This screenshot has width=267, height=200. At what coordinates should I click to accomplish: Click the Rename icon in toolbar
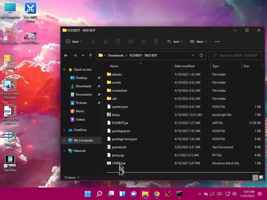click(131, 41)
